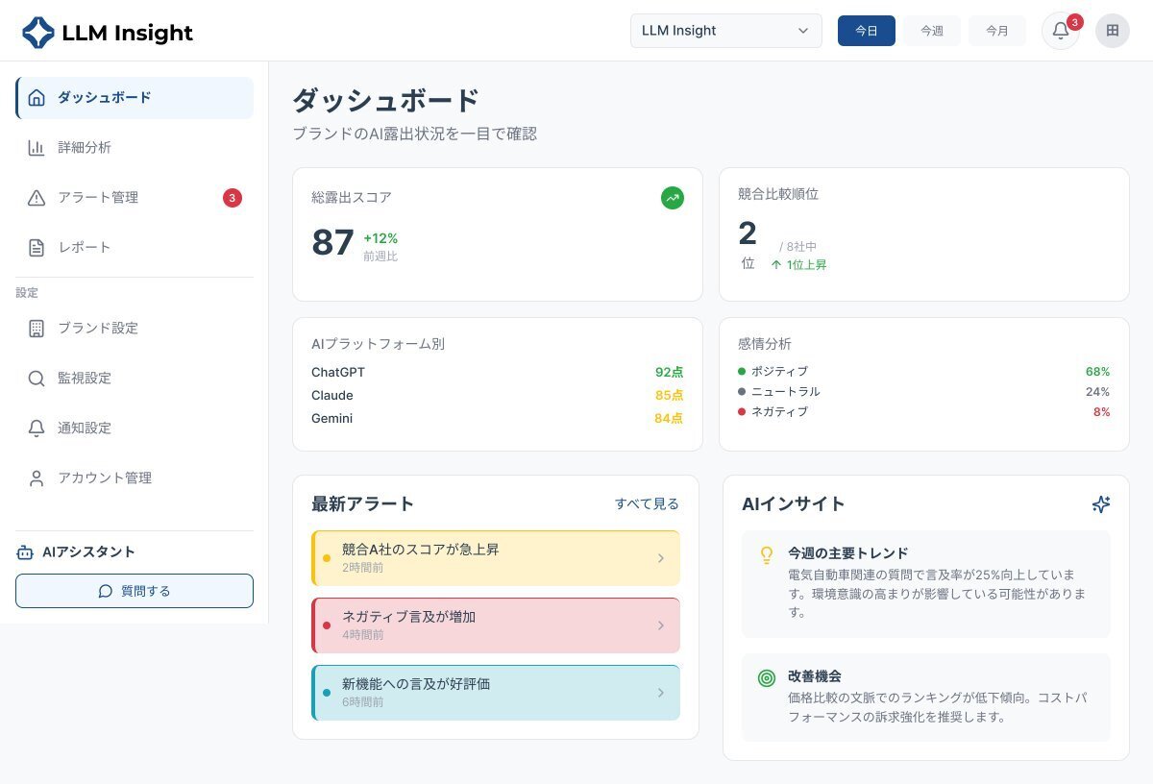Open 詳細分析 in the sidebar

click(85, 148)
